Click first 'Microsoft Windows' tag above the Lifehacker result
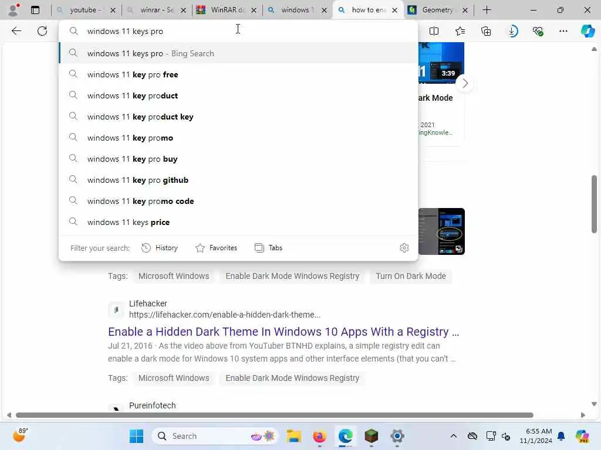 pyautogui.click(x=174, y=276)
